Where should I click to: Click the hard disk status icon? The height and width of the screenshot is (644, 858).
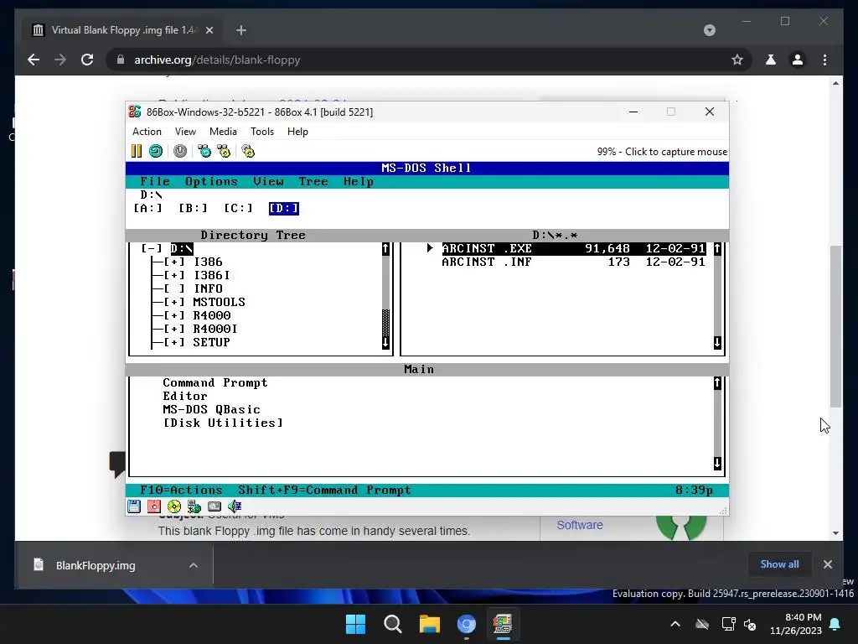point(214,506)
